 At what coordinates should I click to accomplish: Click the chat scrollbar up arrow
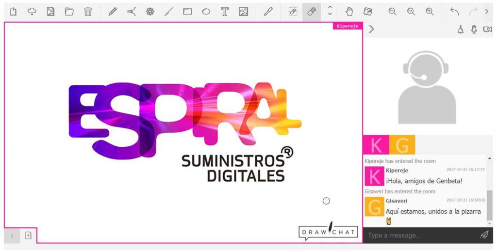point(490,158)
